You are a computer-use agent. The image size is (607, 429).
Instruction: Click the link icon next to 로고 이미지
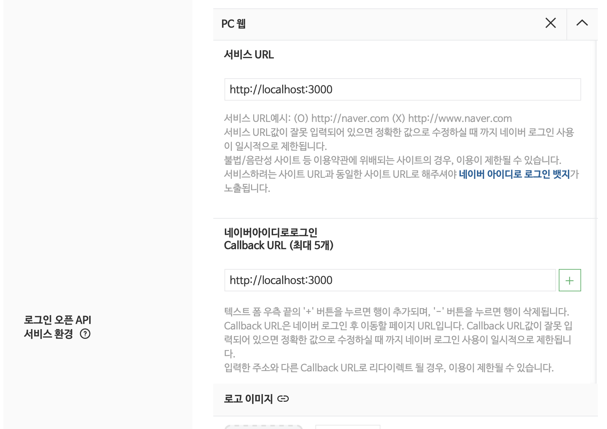pos(283,399)
